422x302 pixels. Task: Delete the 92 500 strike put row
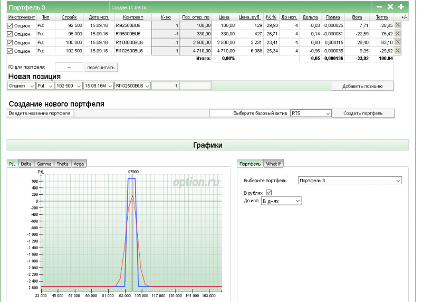(398, 25)
